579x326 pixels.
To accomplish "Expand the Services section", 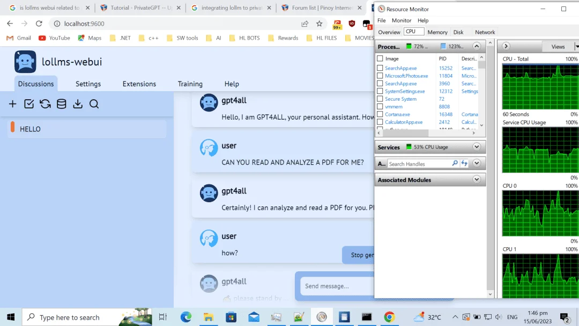I will tap(477, 146).
